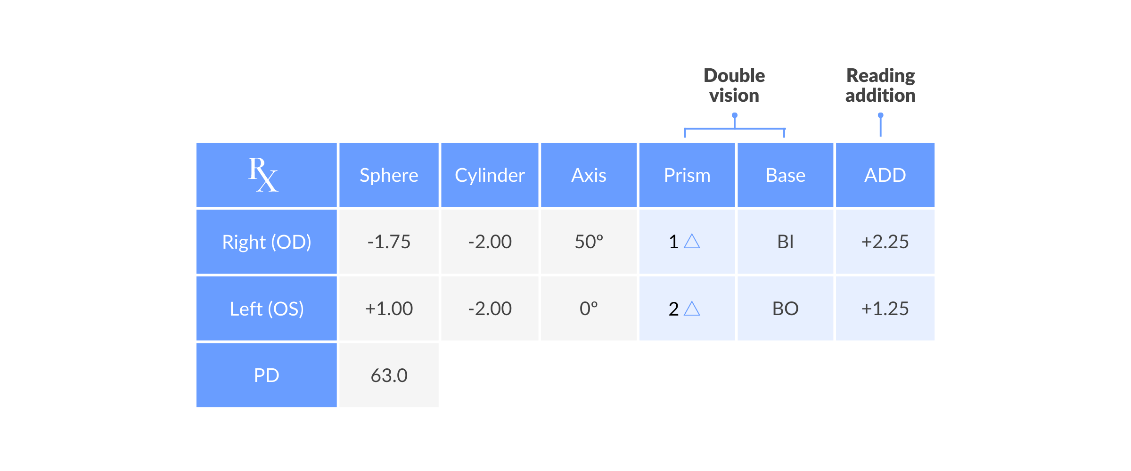The height and width of the screenshot is (471, 1131).
Task: Select the -1.75 sphere value cell
Action: (x=389, y=242)
